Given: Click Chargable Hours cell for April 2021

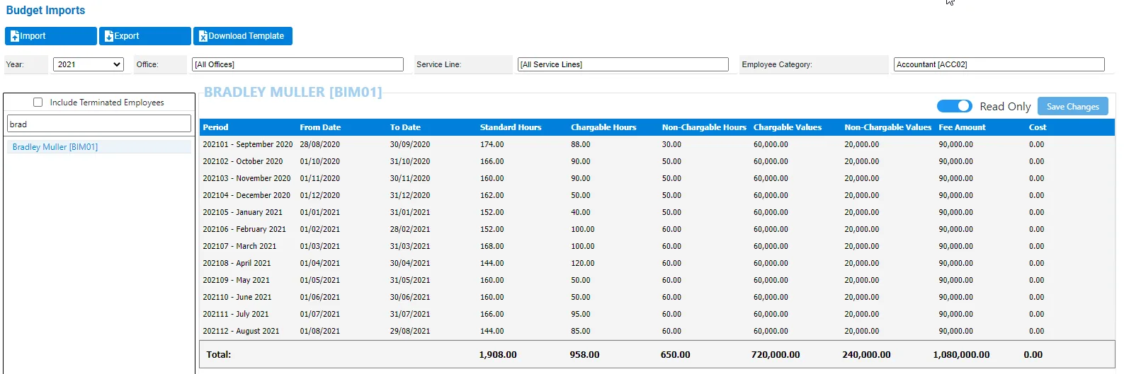Looking at the screenshot, I should (x=583, y=263).
